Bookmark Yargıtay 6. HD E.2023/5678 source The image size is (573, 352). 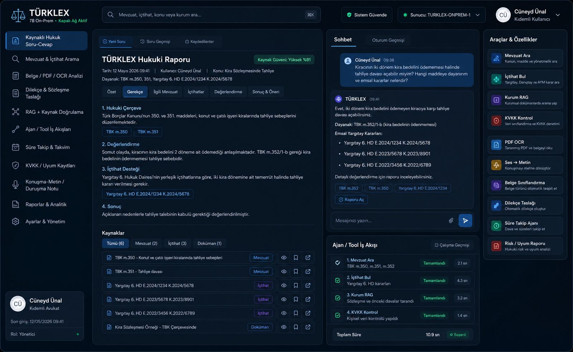(296, 299)
